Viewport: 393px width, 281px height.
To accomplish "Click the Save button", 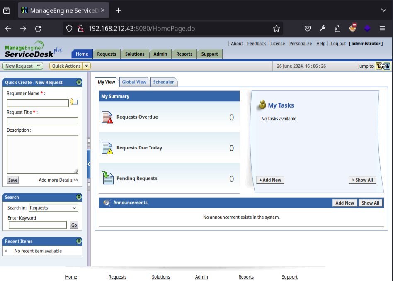I will click(x=12, y=180).
